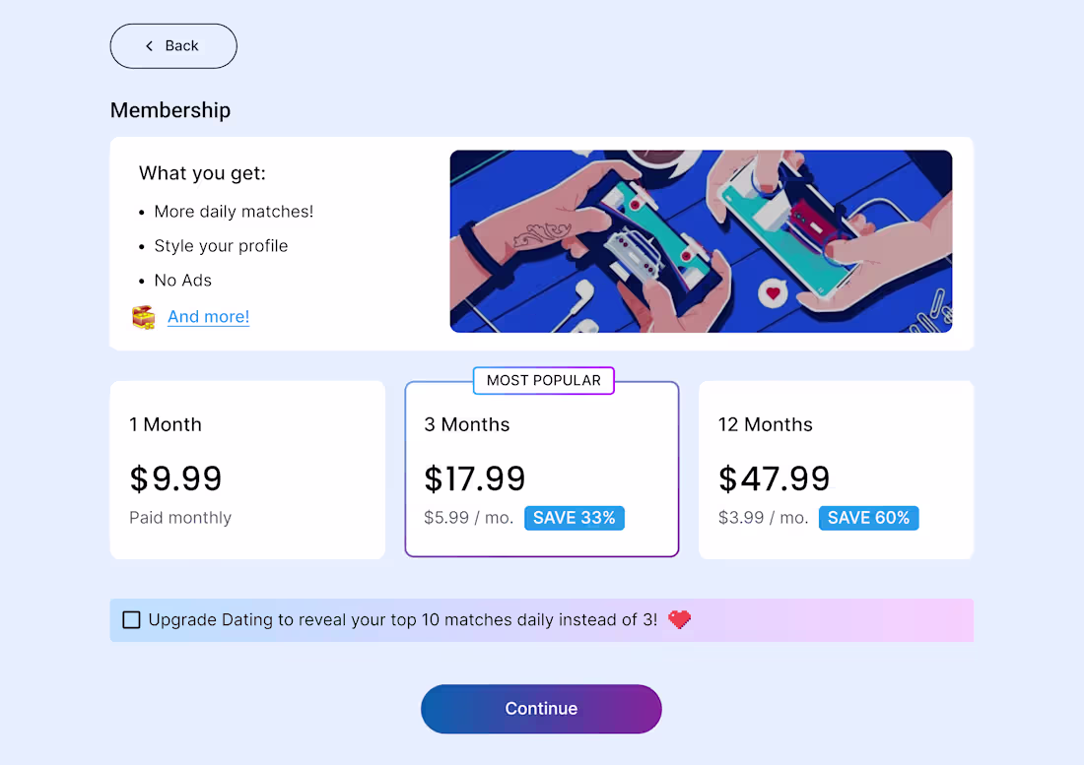Click the What you get promo image
The height and width of the screenshot is (765, 1084).
(701, 241)
